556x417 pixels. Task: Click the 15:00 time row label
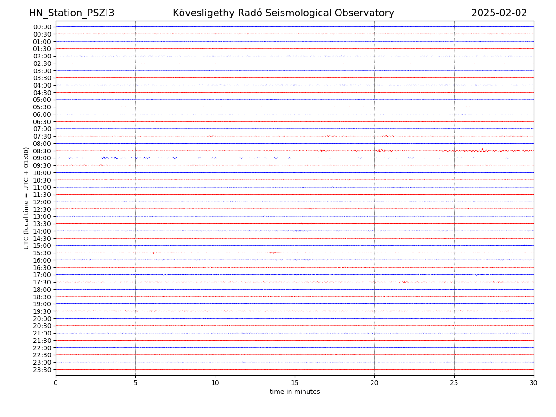(42, 246)
